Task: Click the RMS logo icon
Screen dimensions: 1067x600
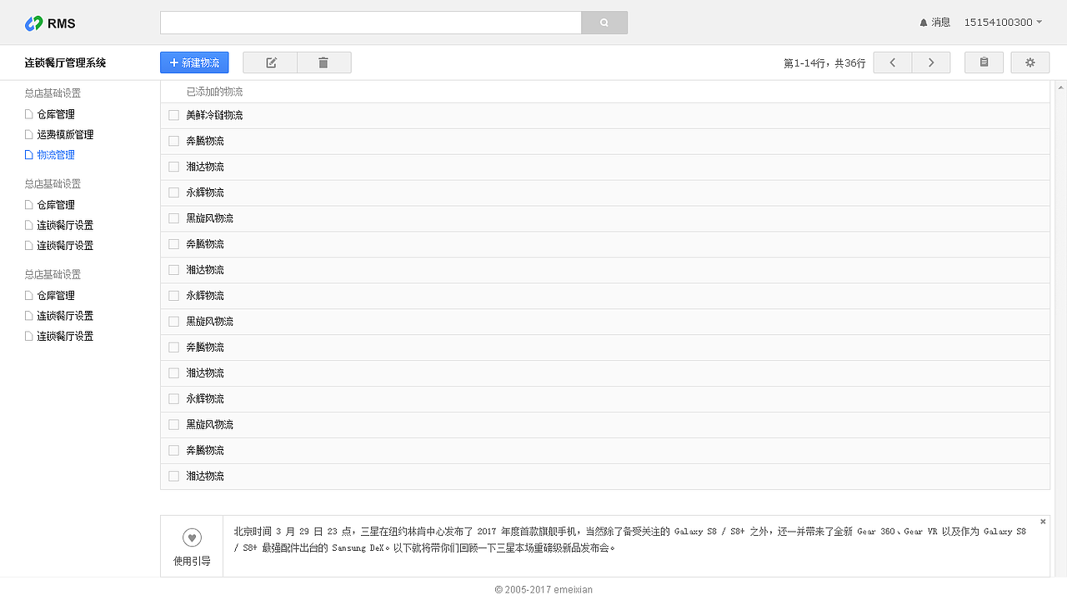Action: [x=33, y=23]
